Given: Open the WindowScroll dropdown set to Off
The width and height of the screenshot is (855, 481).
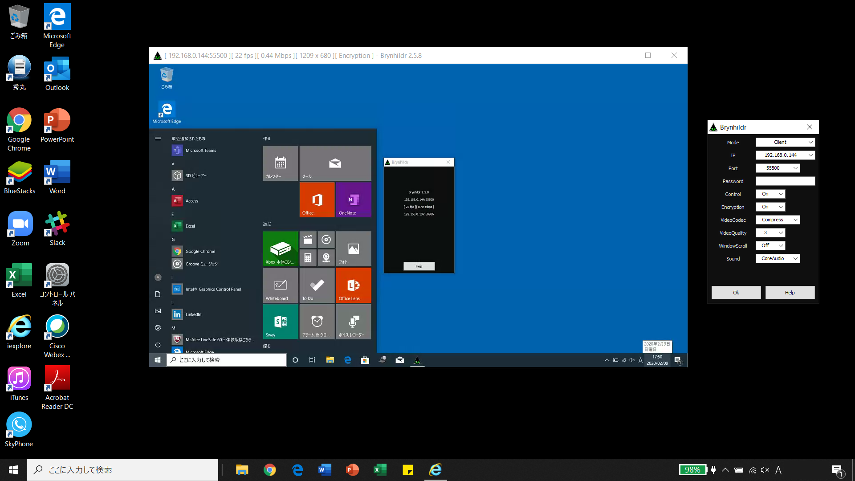Looking at the screenshot, I should coord(770,245).
